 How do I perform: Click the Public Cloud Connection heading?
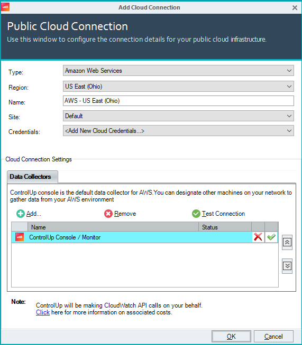68,26
